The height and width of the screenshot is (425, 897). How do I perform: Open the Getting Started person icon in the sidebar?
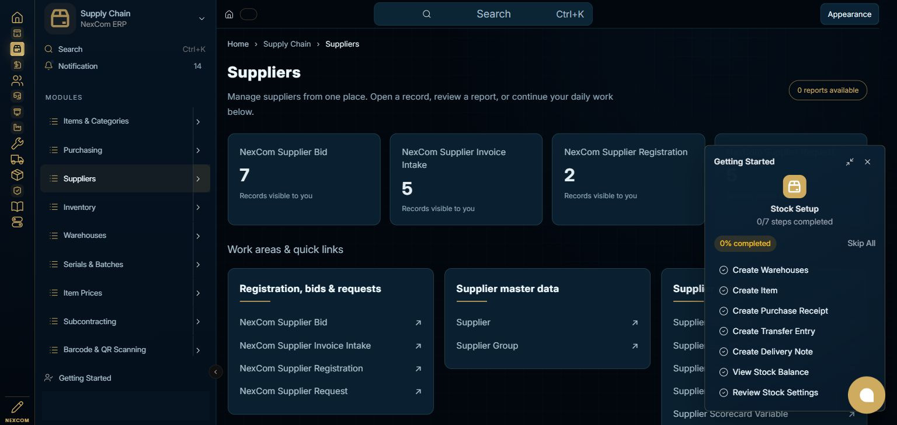click(48, 378)
